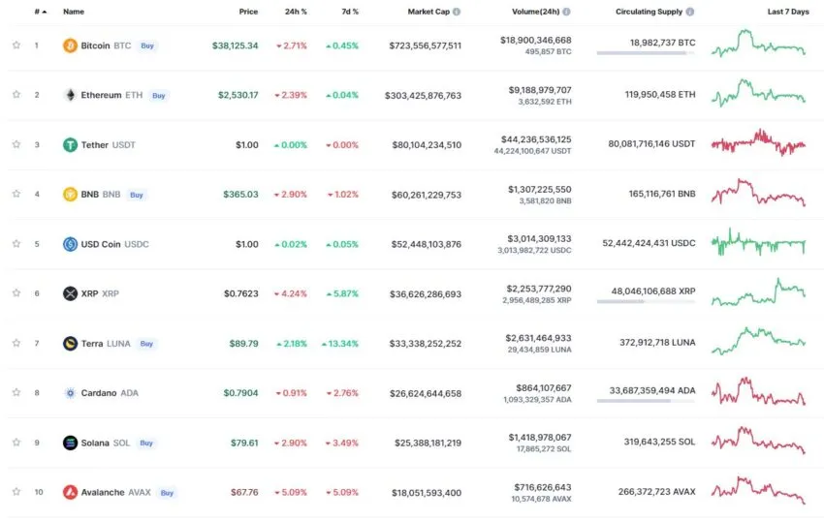Sort the list by Price column

click(x=248, y=12)
